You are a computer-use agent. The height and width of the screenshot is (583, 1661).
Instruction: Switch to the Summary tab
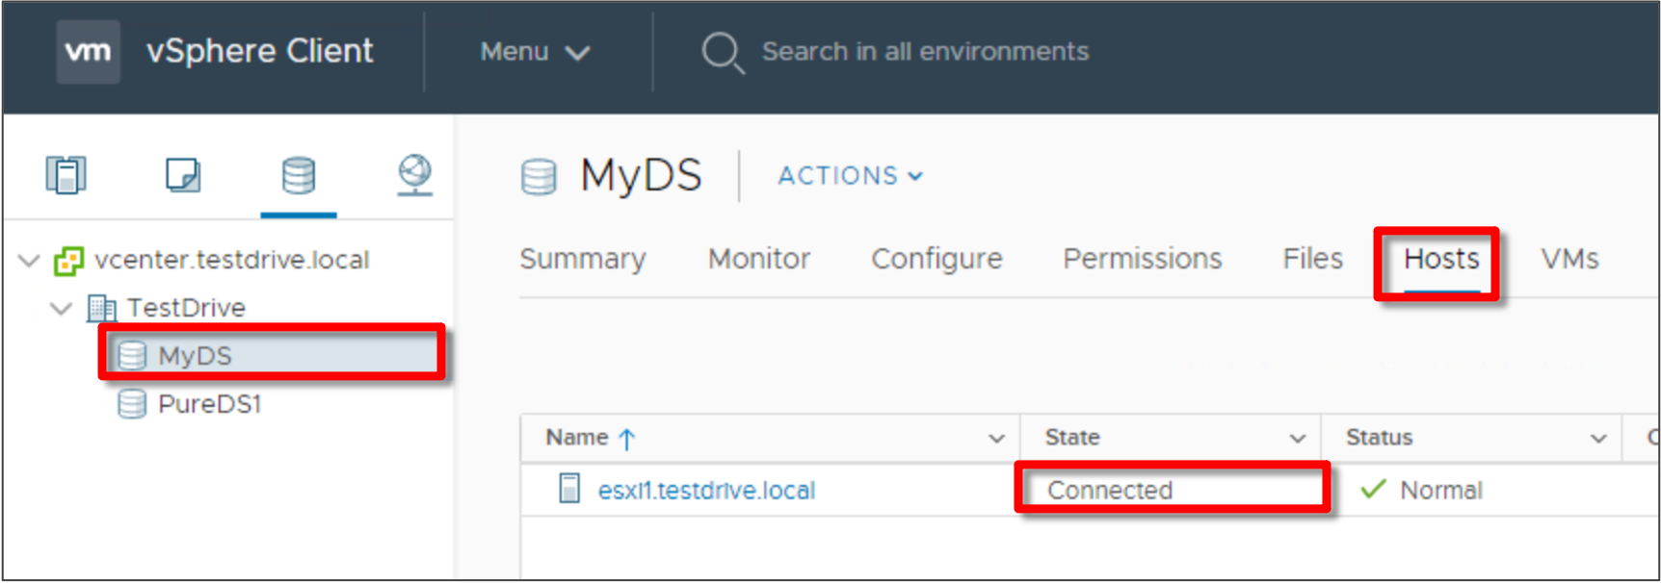pyautogui.click(x=583, y=259)
